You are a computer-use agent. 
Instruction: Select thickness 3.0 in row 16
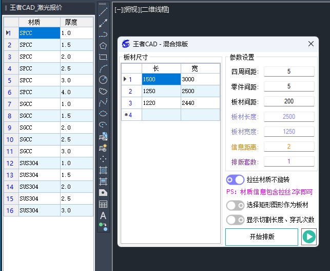pyautogui.click(x=76, y=210)
